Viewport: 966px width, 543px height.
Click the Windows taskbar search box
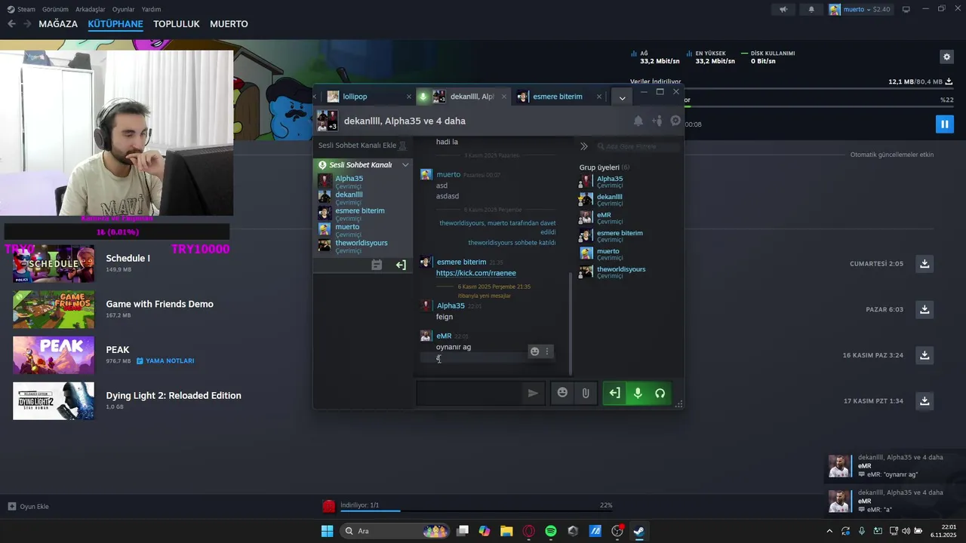click(395, 531)
